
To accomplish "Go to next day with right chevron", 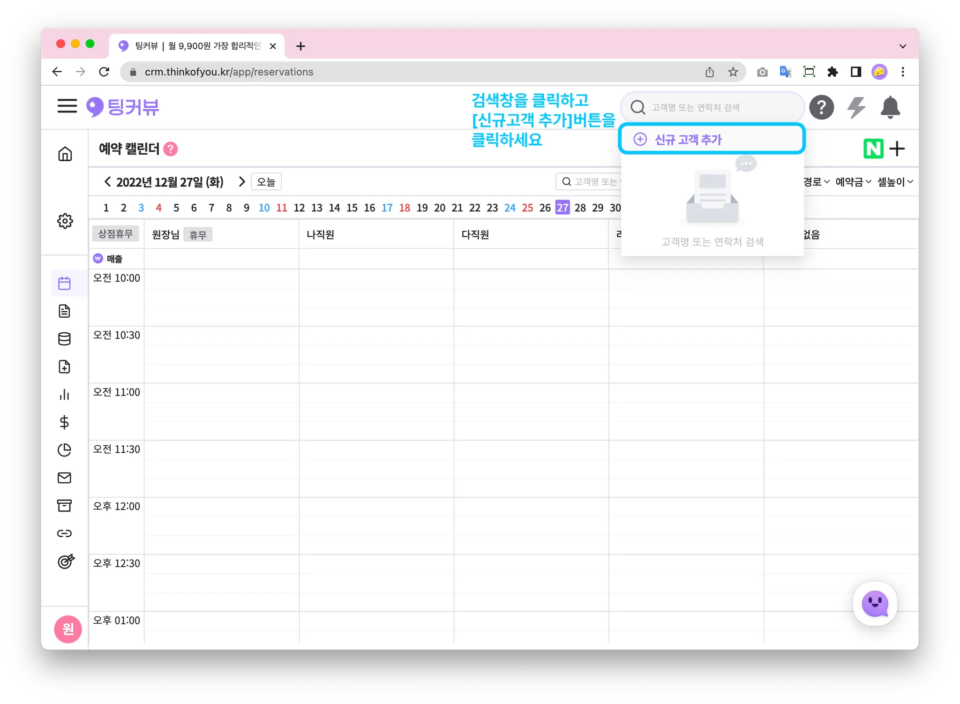I will pos(242,182).
